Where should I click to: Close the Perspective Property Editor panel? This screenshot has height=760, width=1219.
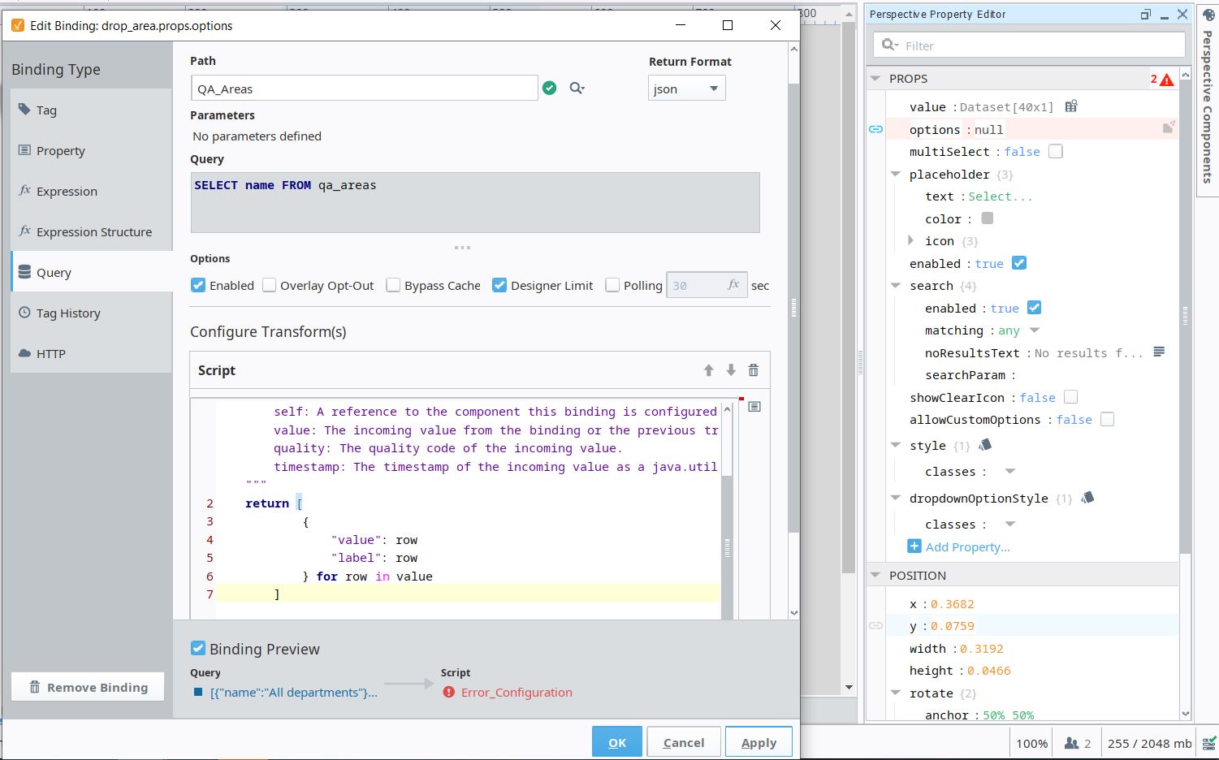pos(1182,14)
